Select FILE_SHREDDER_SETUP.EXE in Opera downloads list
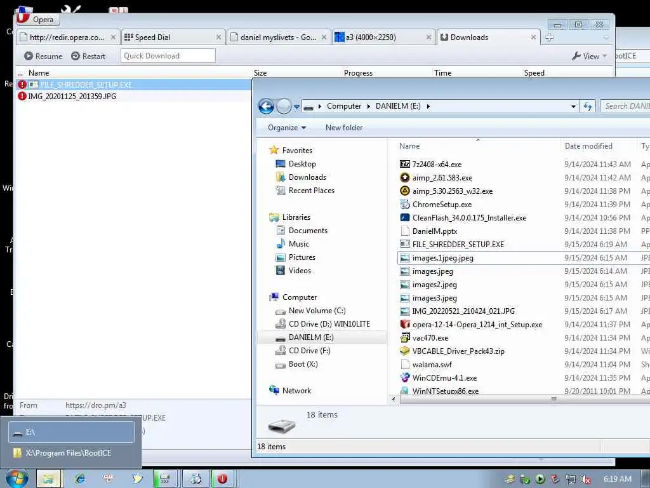This screenshot has height=488, width=650. click(x=133, y=85)
